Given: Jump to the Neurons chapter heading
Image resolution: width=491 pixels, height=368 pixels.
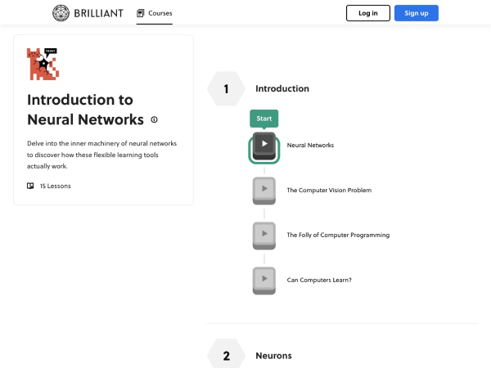Looking at the screenshot, I should coord(273,356).
